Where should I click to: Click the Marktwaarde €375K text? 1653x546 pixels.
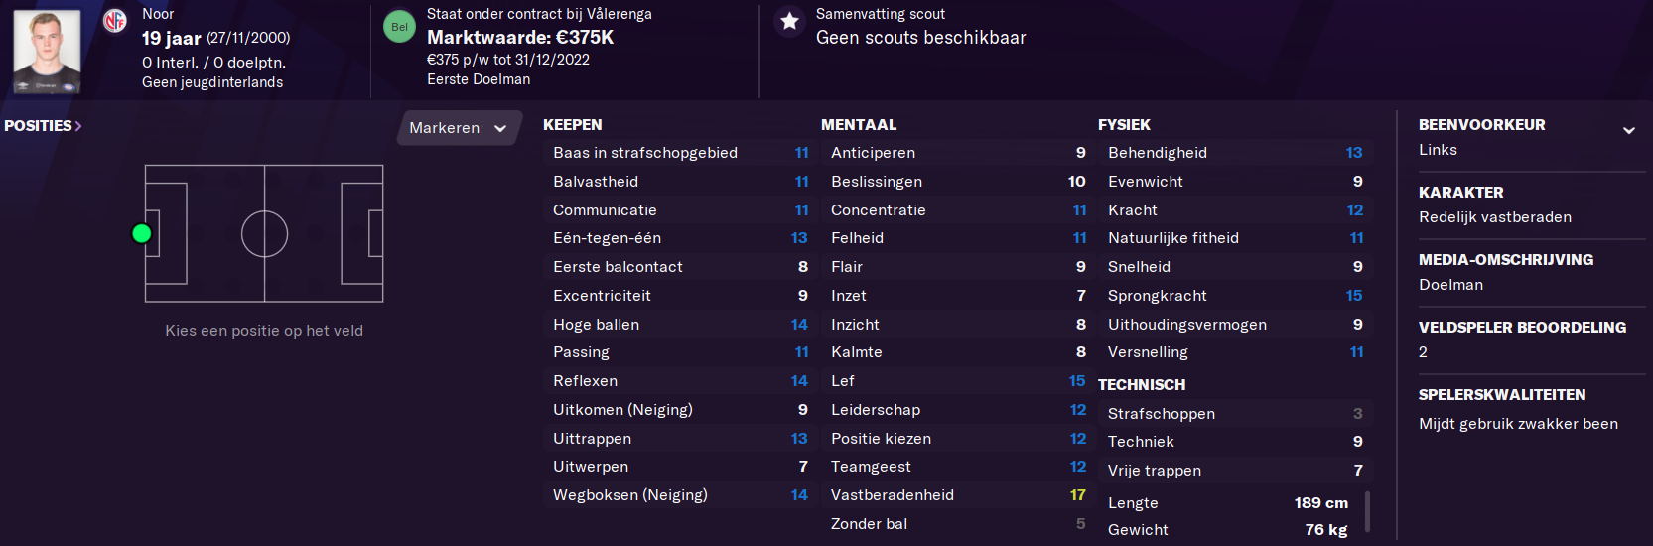(x=520, y=38)
